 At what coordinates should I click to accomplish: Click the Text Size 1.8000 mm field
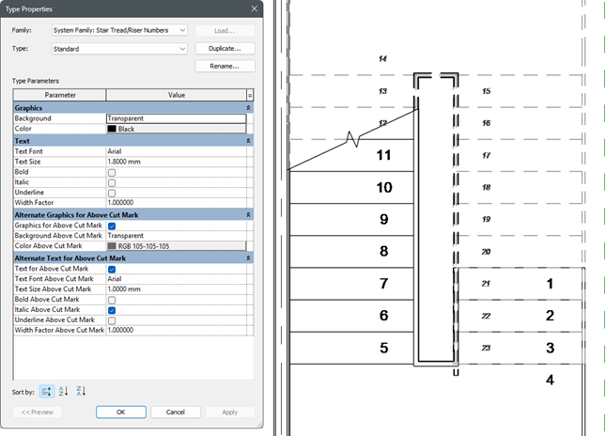pos(176,162)
